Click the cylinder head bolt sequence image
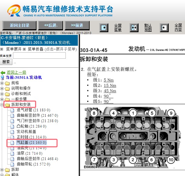 coord(132,138)
